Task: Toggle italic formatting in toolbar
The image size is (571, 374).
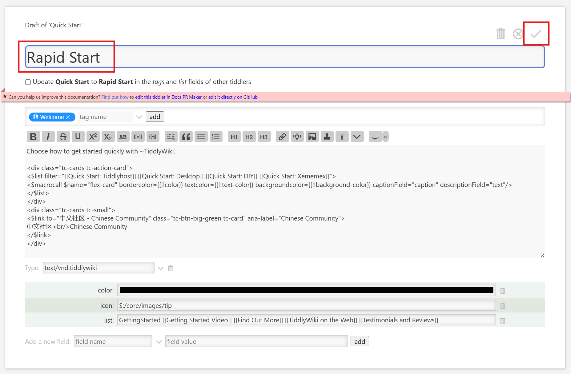Action: (48, 137)
